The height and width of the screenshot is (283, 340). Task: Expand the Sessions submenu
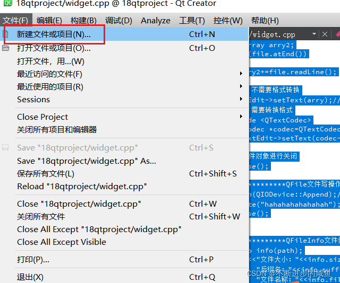point(124,100)
